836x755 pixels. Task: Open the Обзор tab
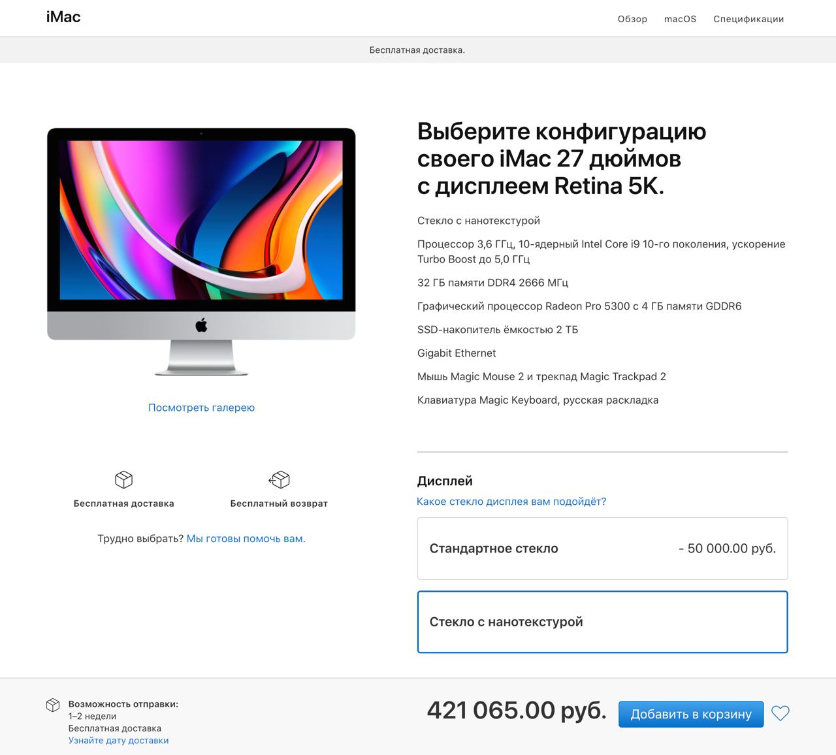point(632,19)
